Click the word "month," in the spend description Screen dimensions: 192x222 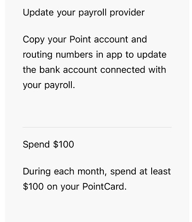(x=92, y=171)
